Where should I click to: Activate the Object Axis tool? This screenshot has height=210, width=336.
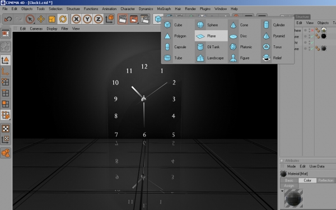coord(6,71)
